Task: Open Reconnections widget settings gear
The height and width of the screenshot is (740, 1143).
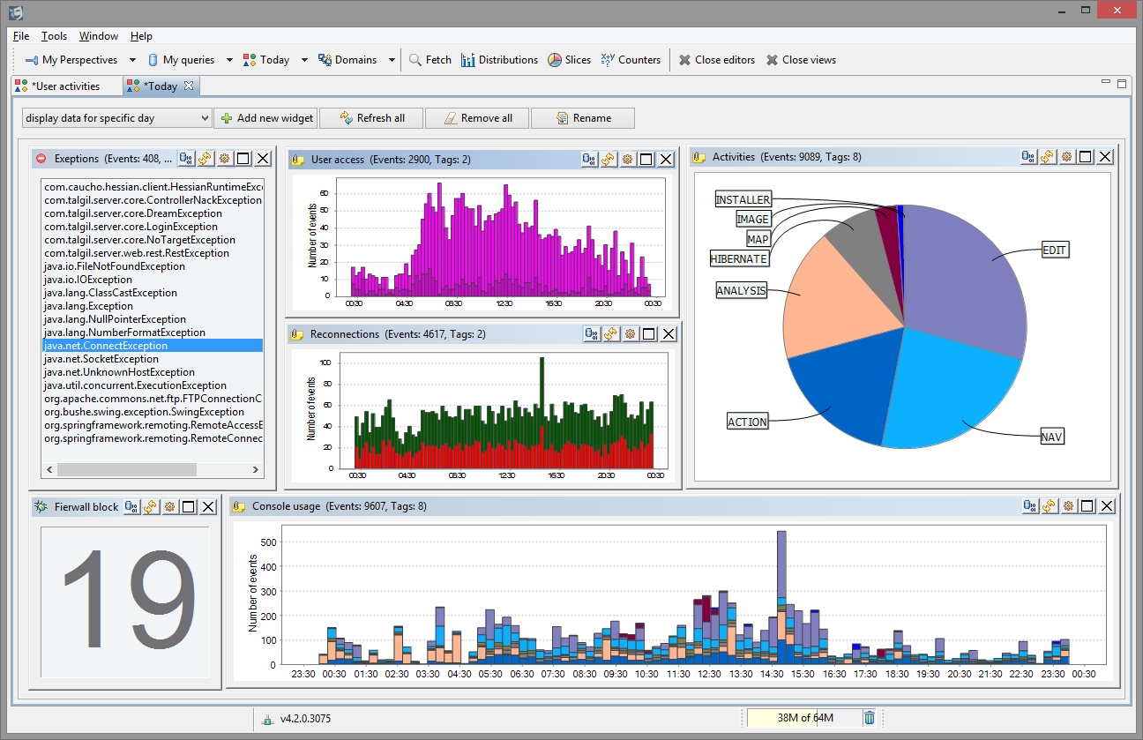Action: click(631, 334)
